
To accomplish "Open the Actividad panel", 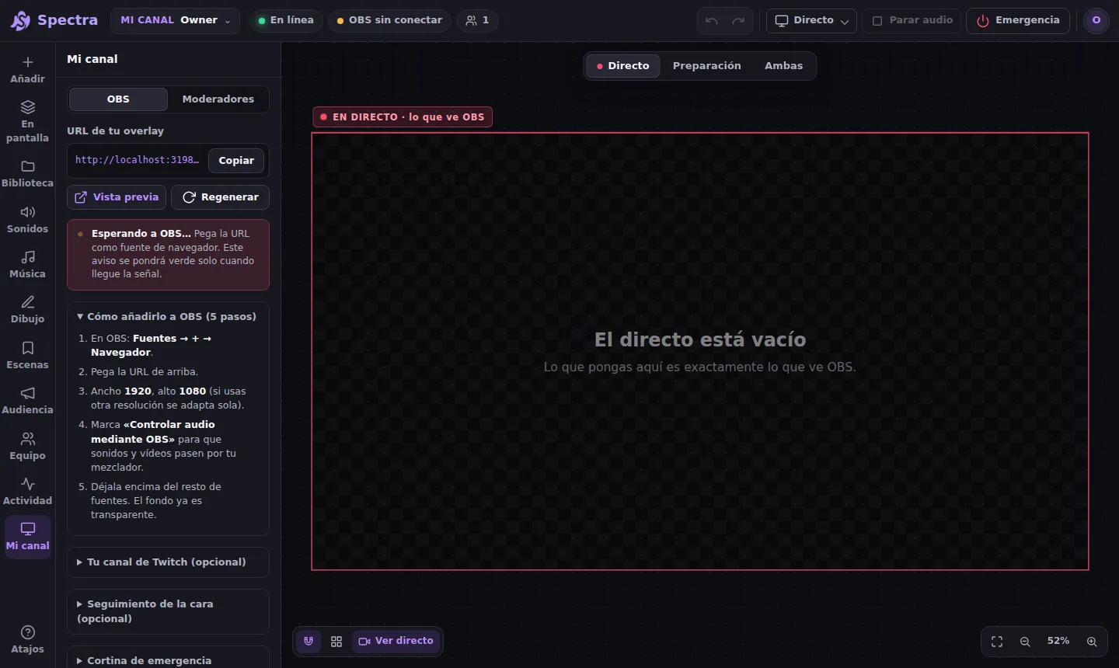I will click(27, 492).
